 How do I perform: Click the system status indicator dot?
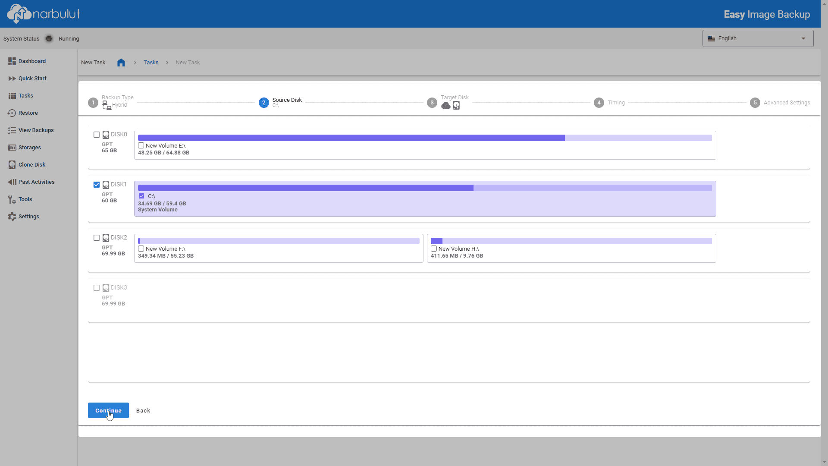(49, 39)
